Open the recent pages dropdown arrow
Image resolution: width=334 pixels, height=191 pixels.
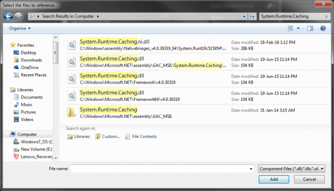(x=25, y=16)
